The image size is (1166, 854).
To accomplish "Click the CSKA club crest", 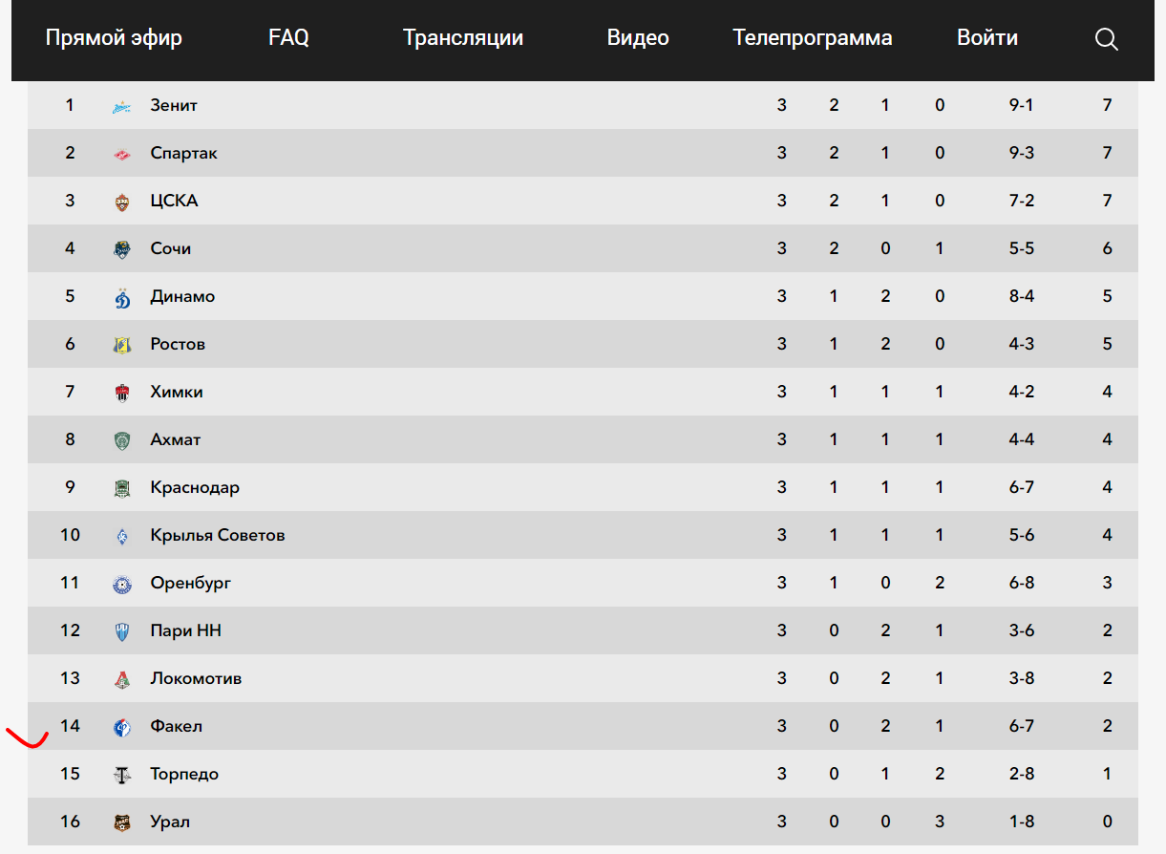I will tap(121, 202).
